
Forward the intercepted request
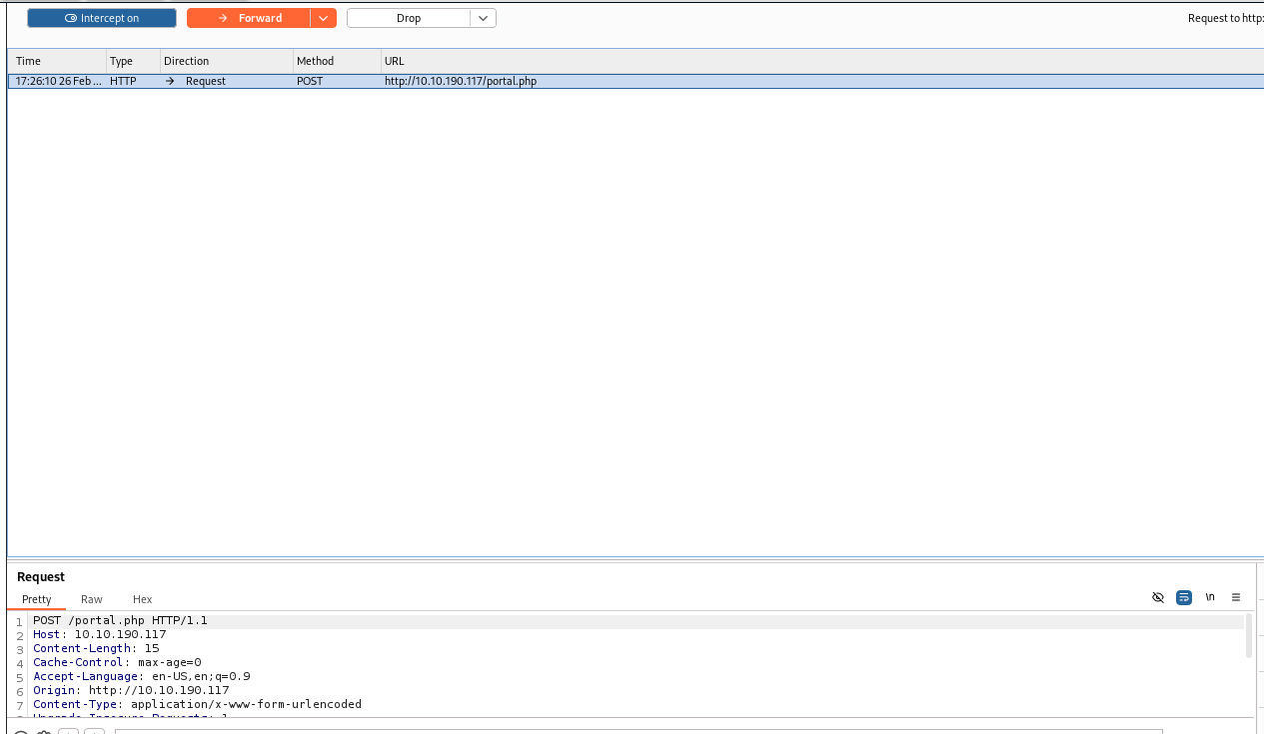coord(249,18)
